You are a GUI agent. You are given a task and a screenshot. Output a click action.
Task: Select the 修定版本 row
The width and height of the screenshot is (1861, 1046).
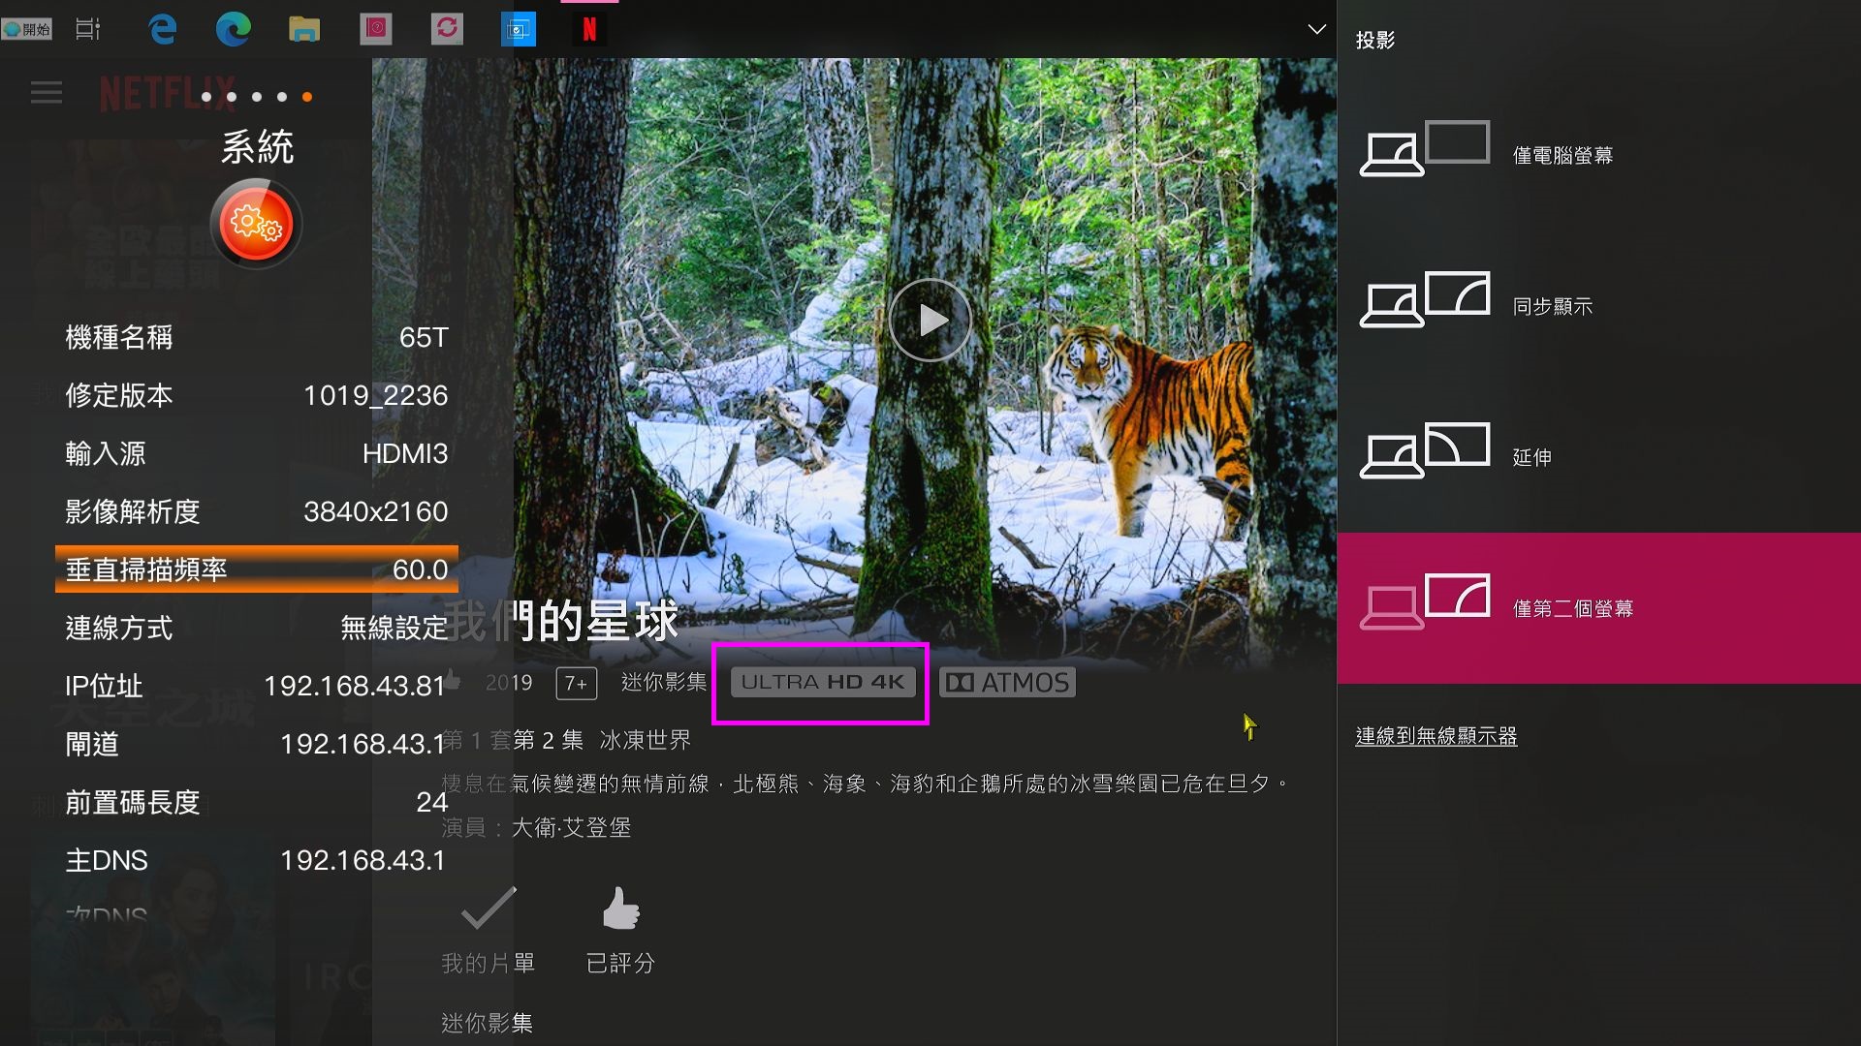tap(257, 395)
